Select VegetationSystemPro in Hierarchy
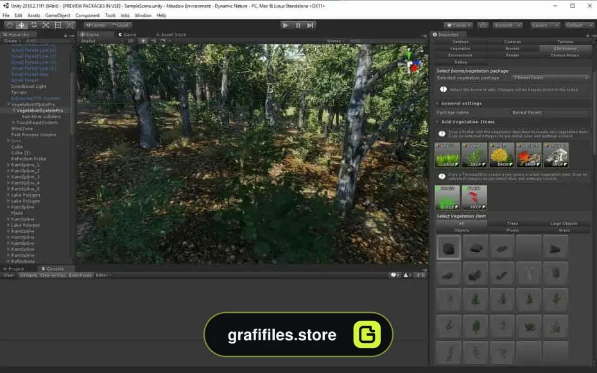The image size is (597, 373). coord(40,110)
